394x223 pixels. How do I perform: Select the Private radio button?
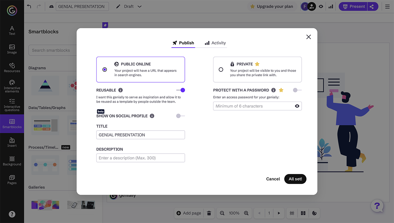click(x=221, y=69)
